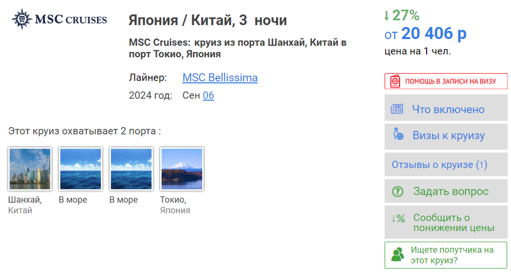Open Задать вопрос form
The width and height of the screenshot is (511, 272).
(x=446, y=191)
